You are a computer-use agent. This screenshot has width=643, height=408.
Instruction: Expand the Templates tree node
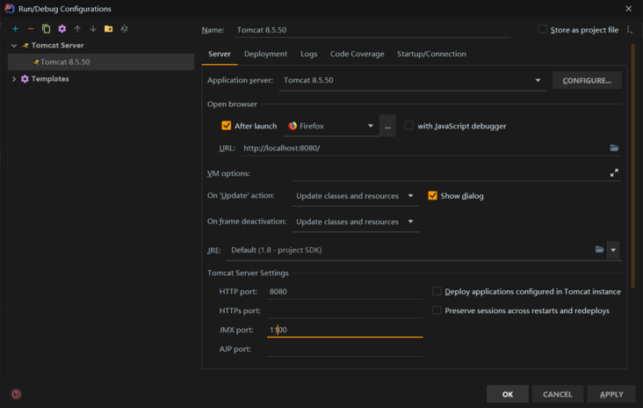(14, 79)
